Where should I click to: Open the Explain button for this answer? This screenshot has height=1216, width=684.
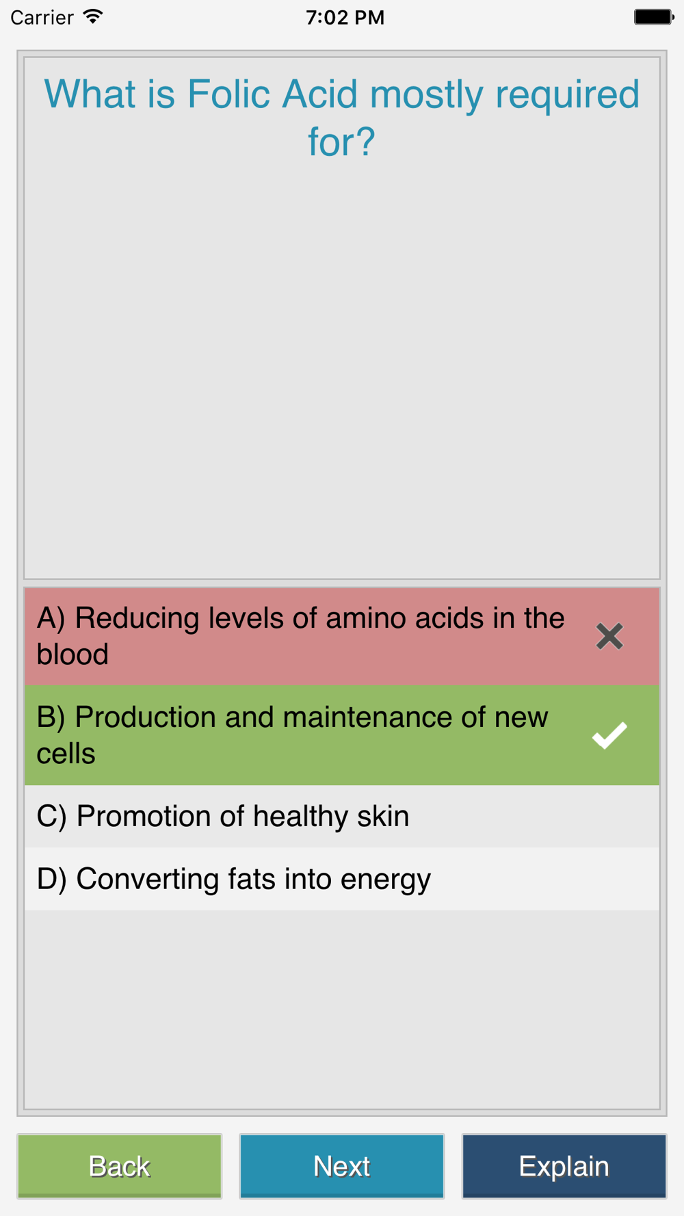coord(564,1166)
